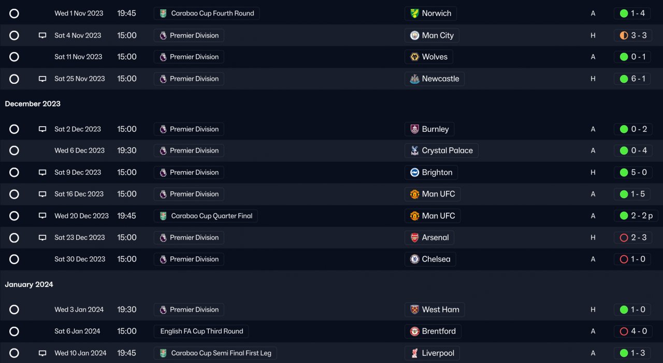Click TV broadcast icon for Sat 9 Dec match
This screenshot has width=663, height=363.
click(42, 172)
